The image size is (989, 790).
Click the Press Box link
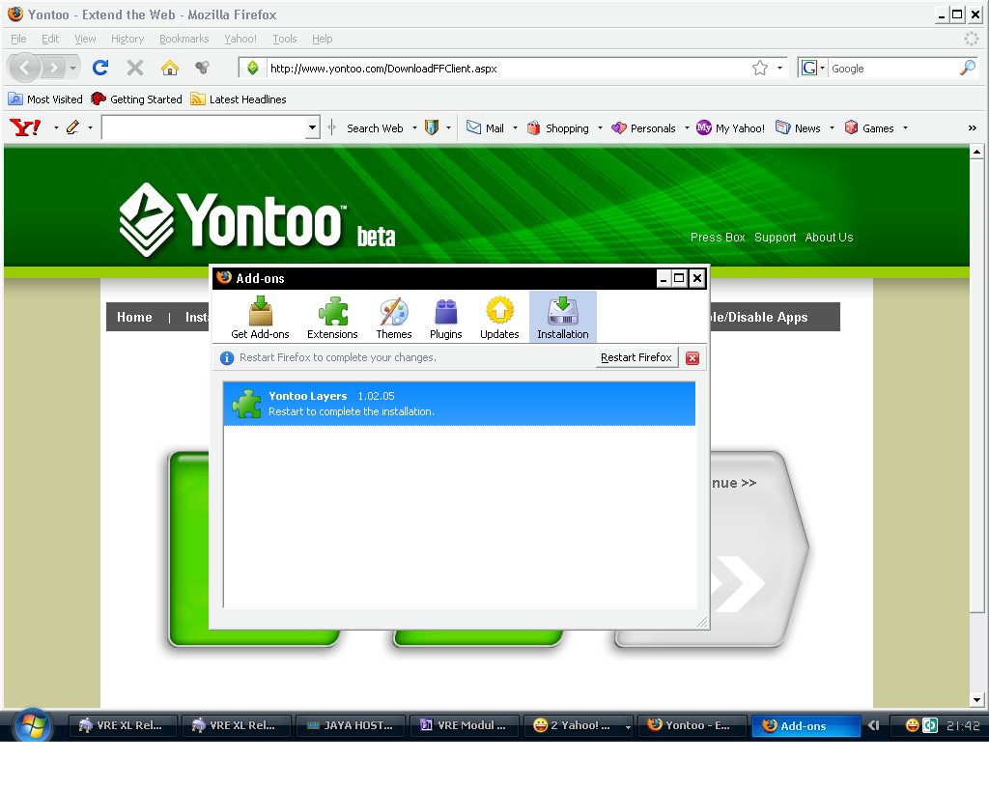click(718, 237)
